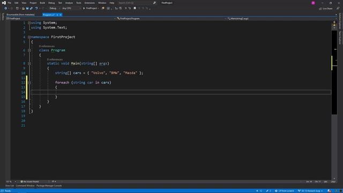343x193 pixels.
Task: Collapse the using directives block
Action: [x=29, y=23]
